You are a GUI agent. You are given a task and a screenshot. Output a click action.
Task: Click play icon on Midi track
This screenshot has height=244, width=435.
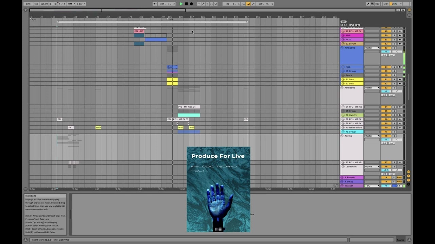click(x=343, y=35)
